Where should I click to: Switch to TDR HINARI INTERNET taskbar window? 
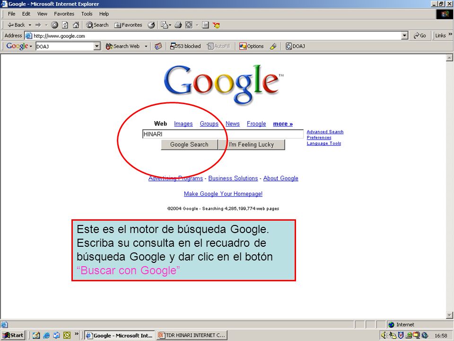pyautogui.click(x=192, y=335)
